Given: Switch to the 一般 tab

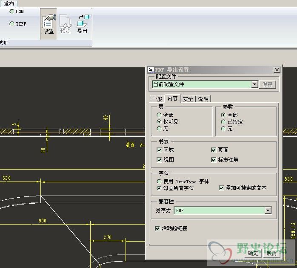Looking at the screenshot, I should click(157, 99).
